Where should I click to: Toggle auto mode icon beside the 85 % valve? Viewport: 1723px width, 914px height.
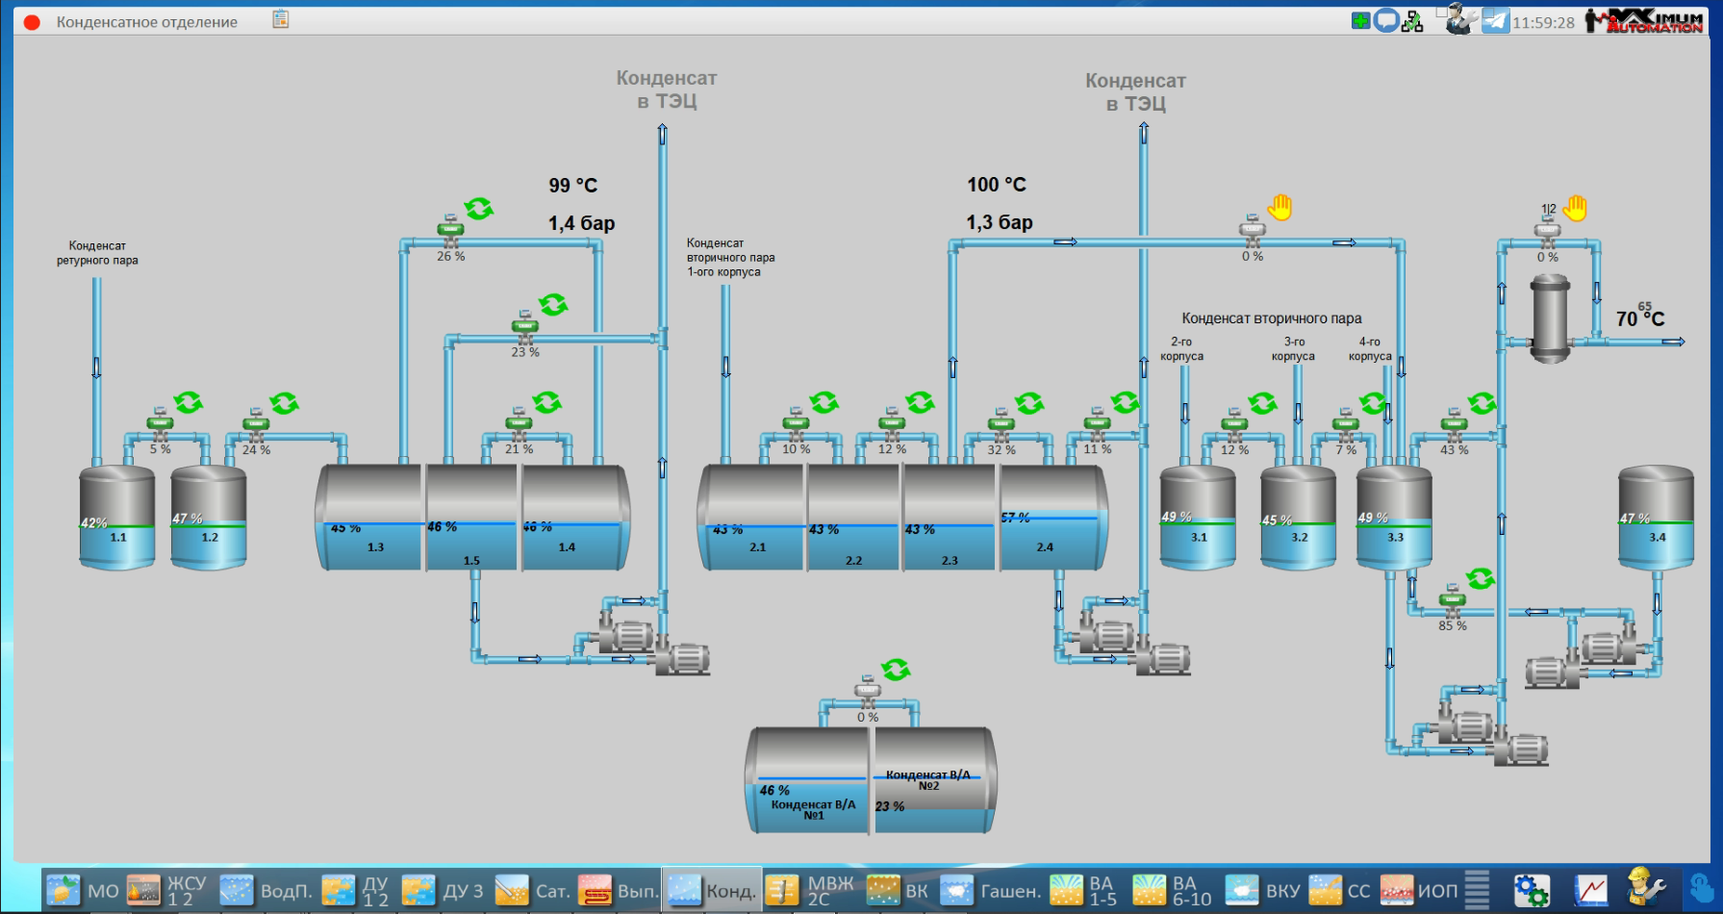tap(1481, 578)
